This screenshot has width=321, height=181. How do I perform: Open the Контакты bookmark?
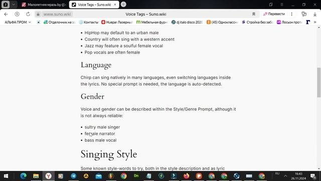(x=89, y=22)
